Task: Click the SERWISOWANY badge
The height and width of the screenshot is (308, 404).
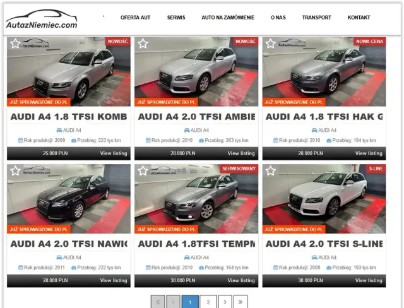Action: (x=239, y=169)
